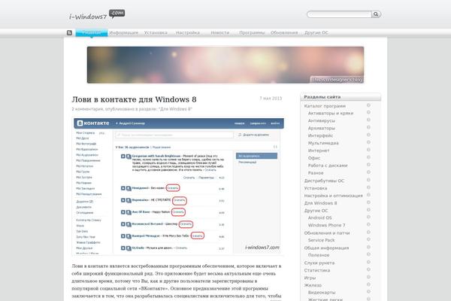Click the round icon beside Мультимедиа
The width and height of the screenshot is (451, 301).
[368, 142]
